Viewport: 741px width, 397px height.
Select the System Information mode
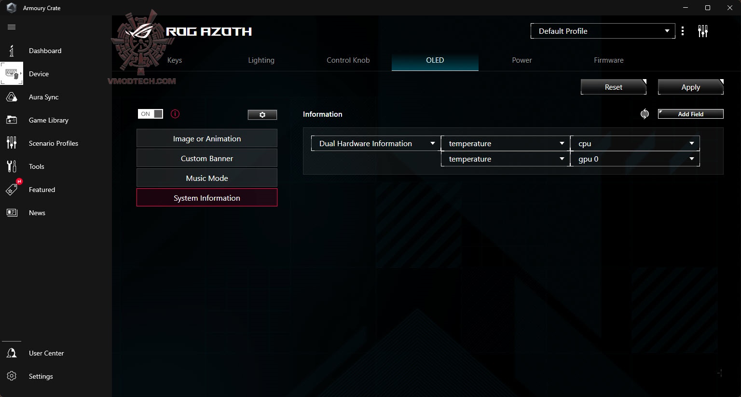point(207,198)
